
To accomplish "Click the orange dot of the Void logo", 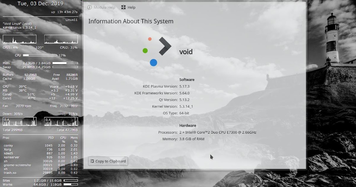I will [x=150, y=39].
